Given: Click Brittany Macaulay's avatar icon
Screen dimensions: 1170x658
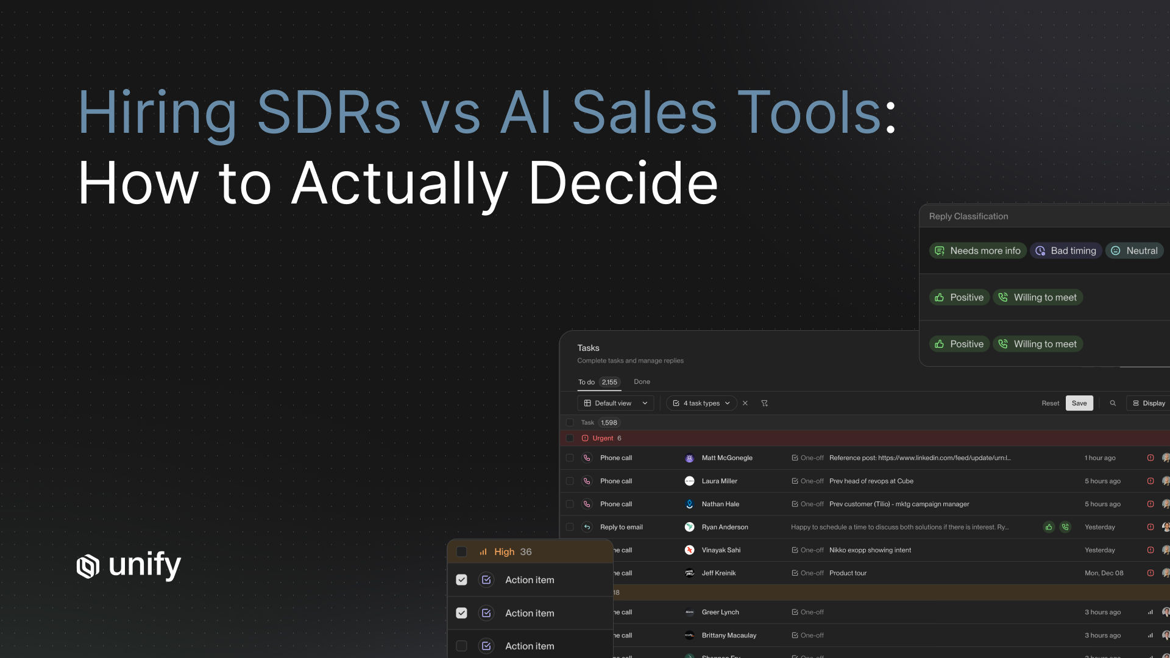Looking at the screenshot, I should click(x=690, y=635).
